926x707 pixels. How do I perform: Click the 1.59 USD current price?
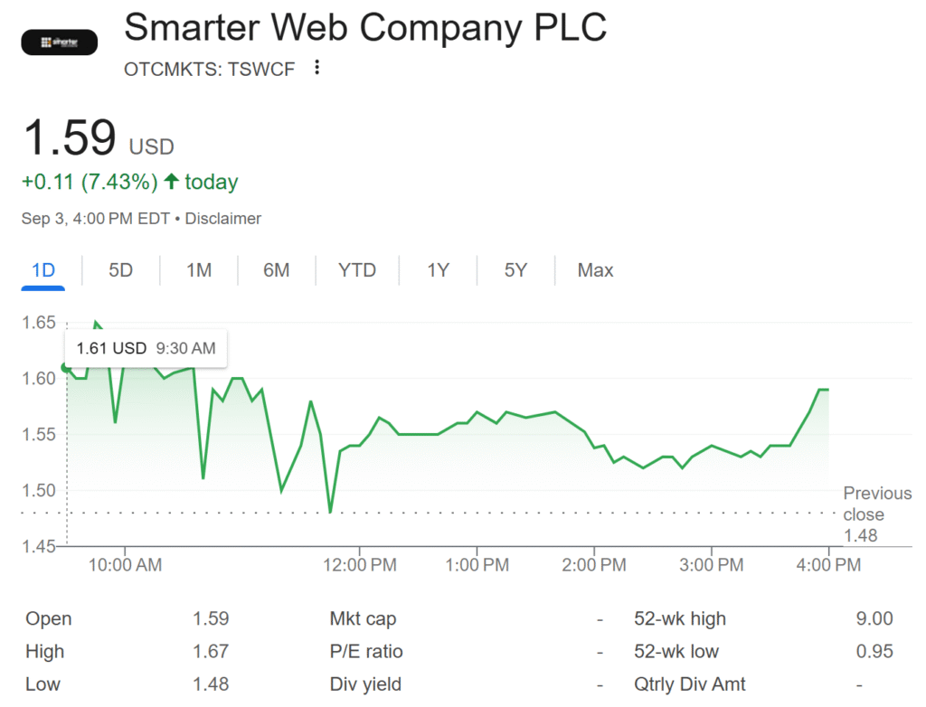pos(71,140)
